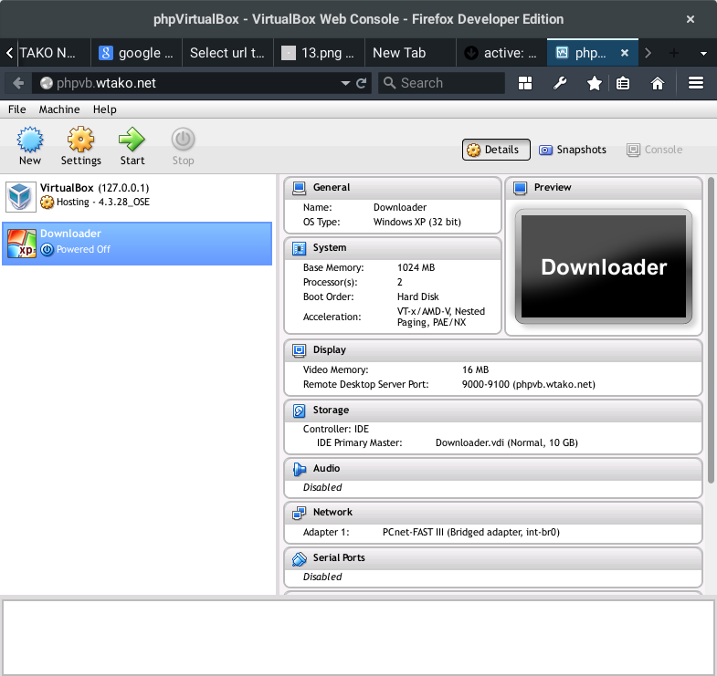Select the VirtualBox (127.0.0.1) host entry
The image size is (717, 676).
[137, 196]
